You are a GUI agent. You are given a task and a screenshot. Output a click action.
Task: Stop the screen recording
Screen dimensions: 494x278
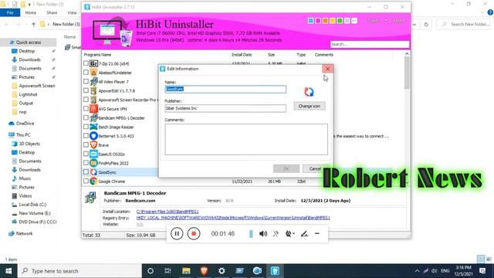(x=194, y=233)
